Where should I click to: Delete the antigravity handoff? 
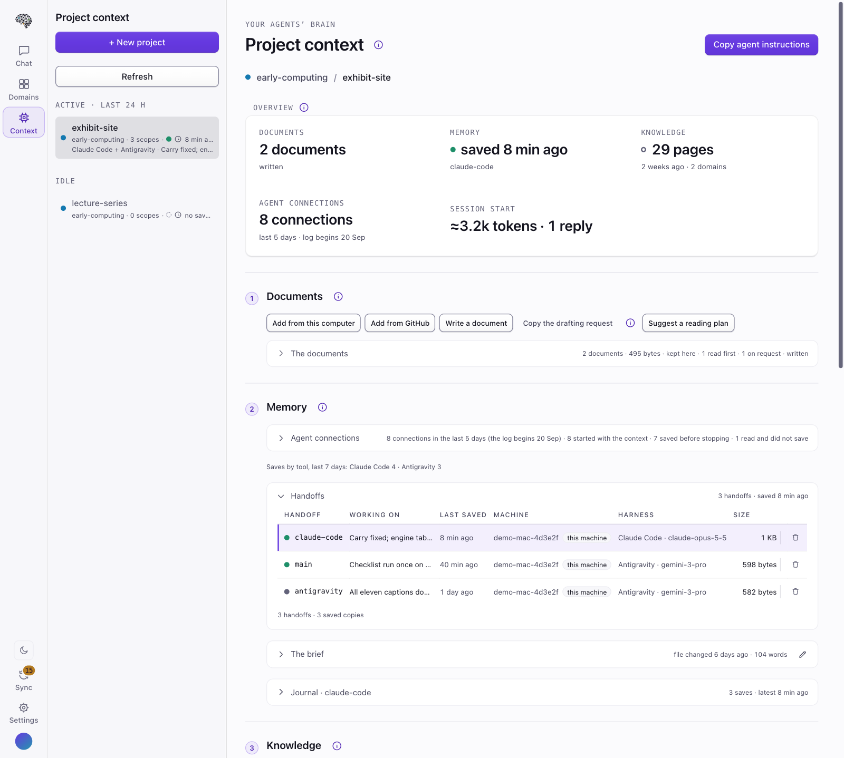pyautogui.click(x=795, y=592)
